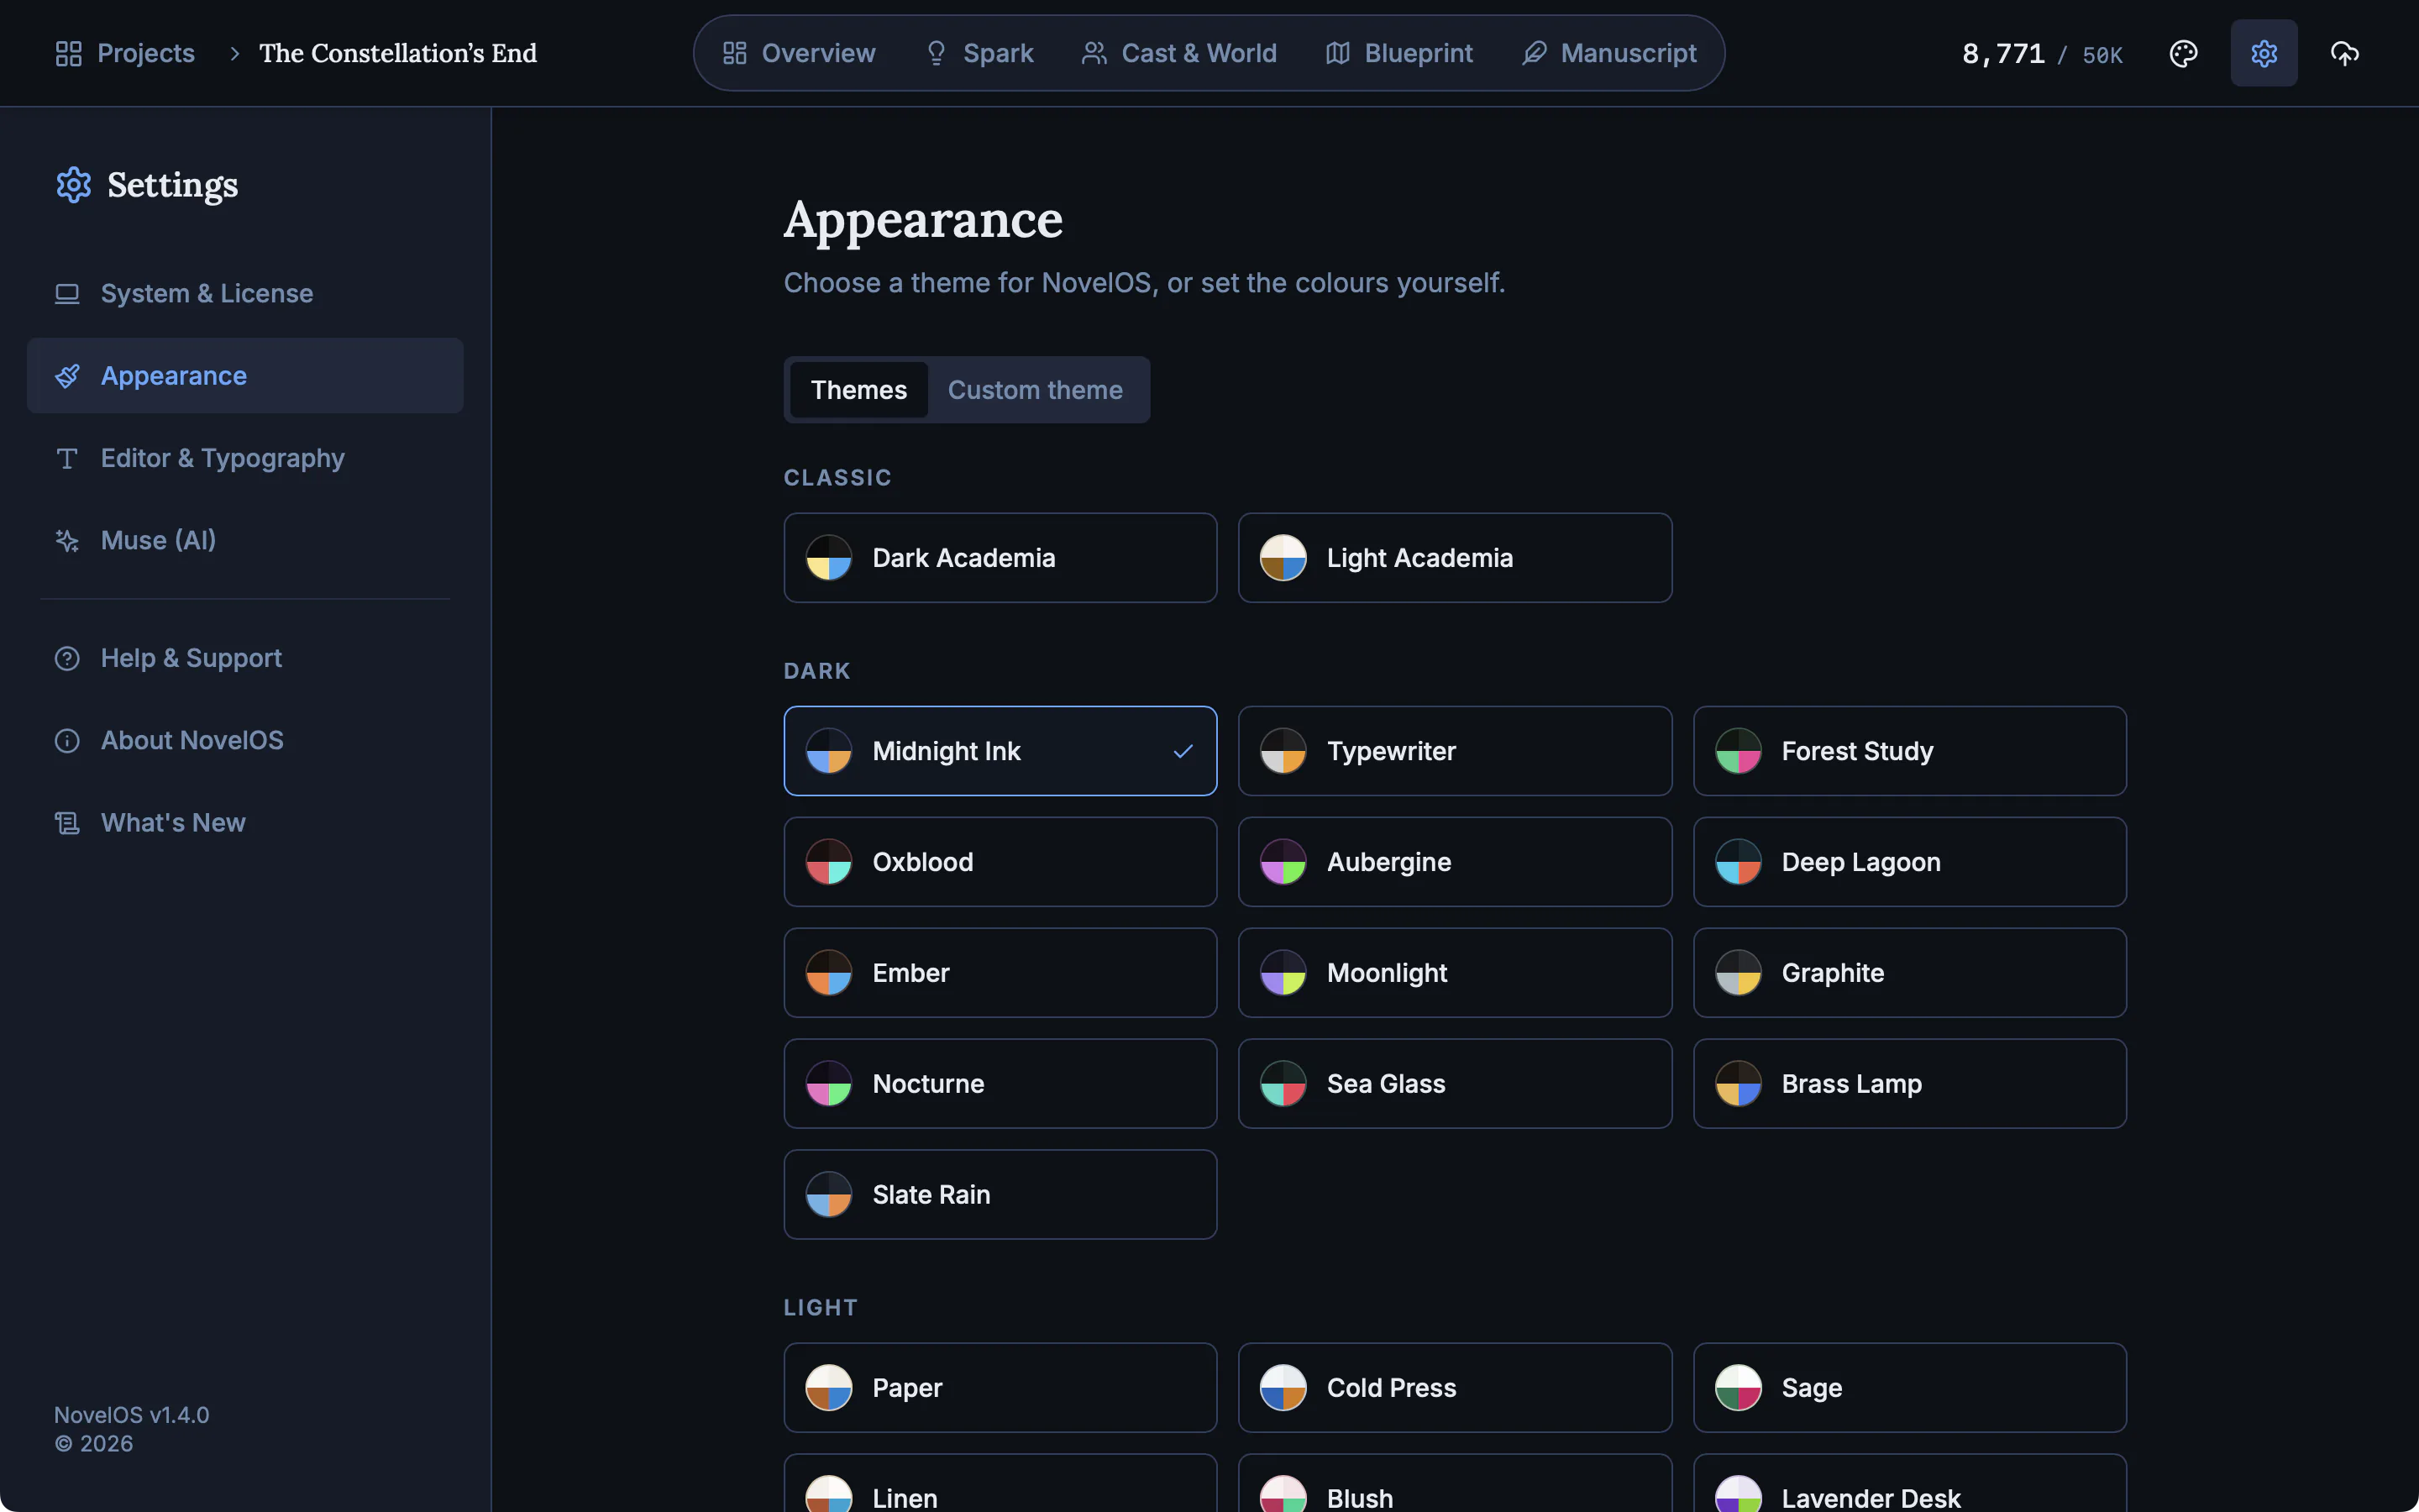This screenshot has height=1512, width=2419.
Task: Open the palette theme icon in header
Action: (x=2183, y=53)
